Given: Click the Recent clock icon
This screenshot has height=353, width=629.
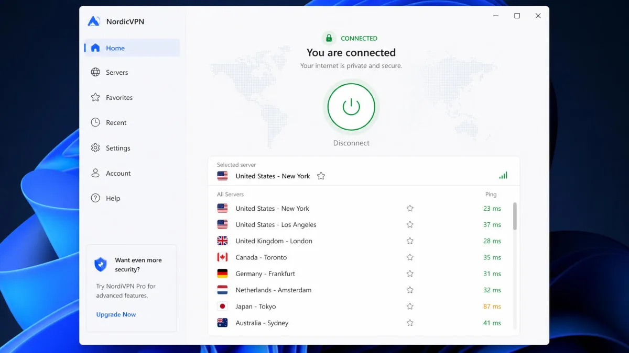Looking at the screenshot, I should click(95, 122).
